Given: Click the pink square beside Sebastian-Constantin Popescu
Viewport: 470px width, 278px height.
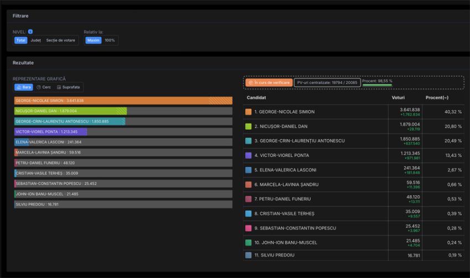Looking at the screenshot, I should tap(248, 228).
